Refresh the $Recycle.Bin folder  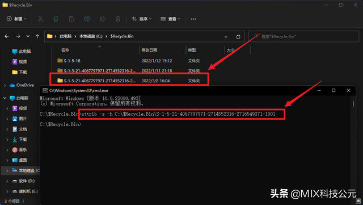tap(238, 37)
